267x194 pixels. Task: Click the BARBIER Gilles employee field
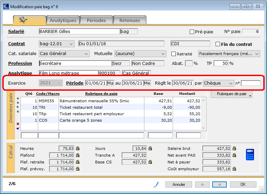pyautogui.click(x=79, y=31)
